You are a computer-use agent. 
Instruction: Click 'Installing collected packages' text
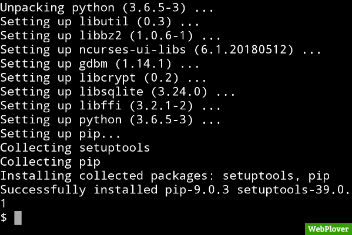click(x=105, y=176)
